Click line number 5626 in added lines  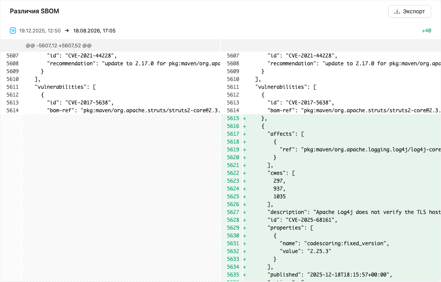coord(233,204)
